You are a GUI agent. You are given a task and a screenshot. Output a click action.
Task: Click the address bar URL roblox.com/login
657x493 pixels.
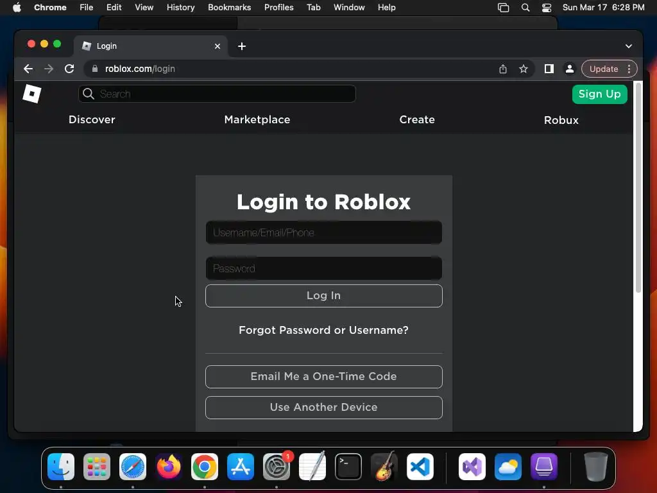click(x=140, y=69)
